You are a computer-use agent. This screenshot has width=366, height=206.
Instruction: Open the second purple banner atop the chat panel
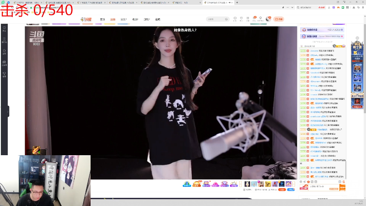point(322,37)
